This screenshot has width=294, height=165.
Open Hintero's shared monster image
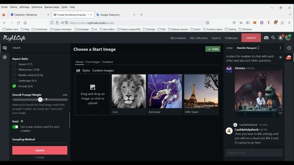pos(259,94)
